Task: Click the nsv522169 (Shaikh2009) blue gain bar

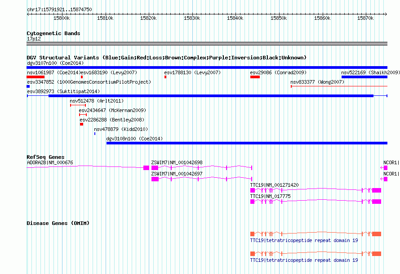Action: tap(364, 77)
